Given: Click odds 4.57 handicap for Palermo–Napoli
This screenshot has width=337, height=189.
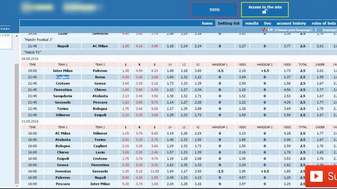Looking at the screenshot, I should coord(242,177).
